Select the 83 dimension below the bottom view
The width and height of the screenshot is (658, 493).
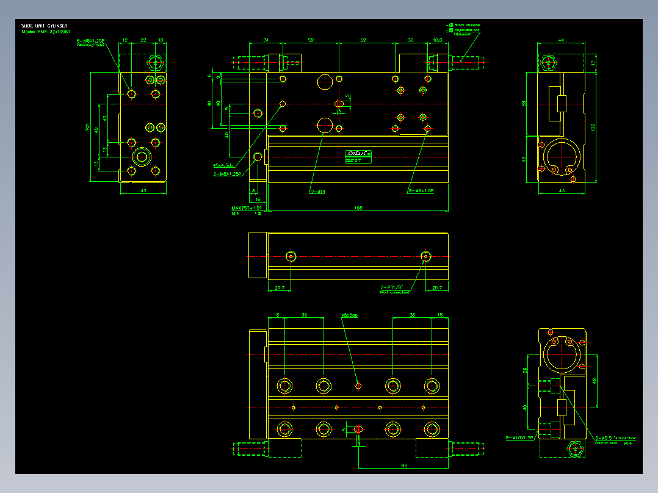(x=404, y=466)
